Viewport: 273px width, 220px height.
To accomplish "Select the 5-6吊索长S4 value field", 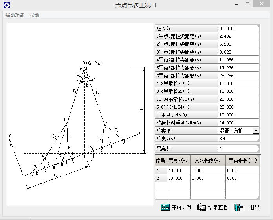I will point(238,107).
